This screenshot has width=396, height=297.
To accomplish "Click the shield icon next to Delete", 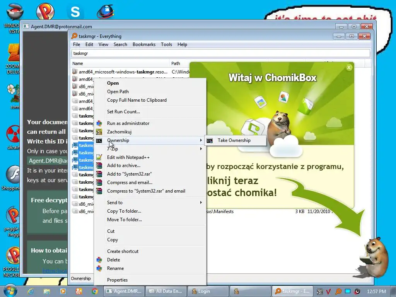I will [99, 259].
